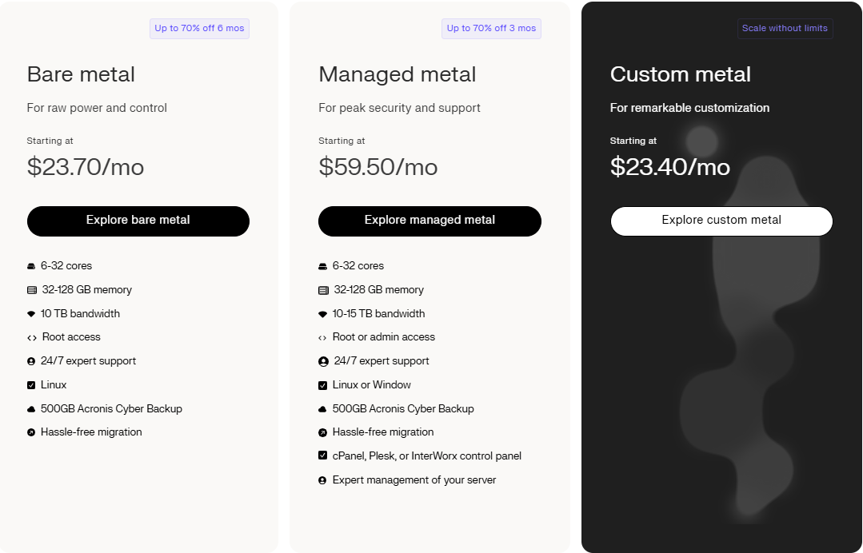
Task: Click the checkmark beside cPanel, Plesk, or InterWorx
Action: coord(323,456)
